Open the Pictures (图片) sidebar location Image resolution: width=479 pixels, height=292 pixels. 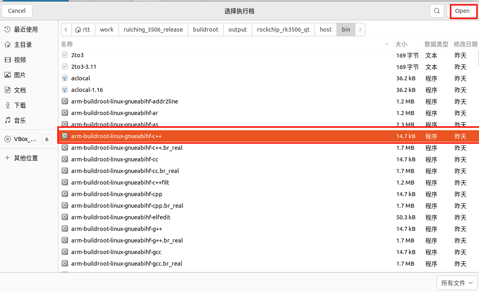coord(20,75)
